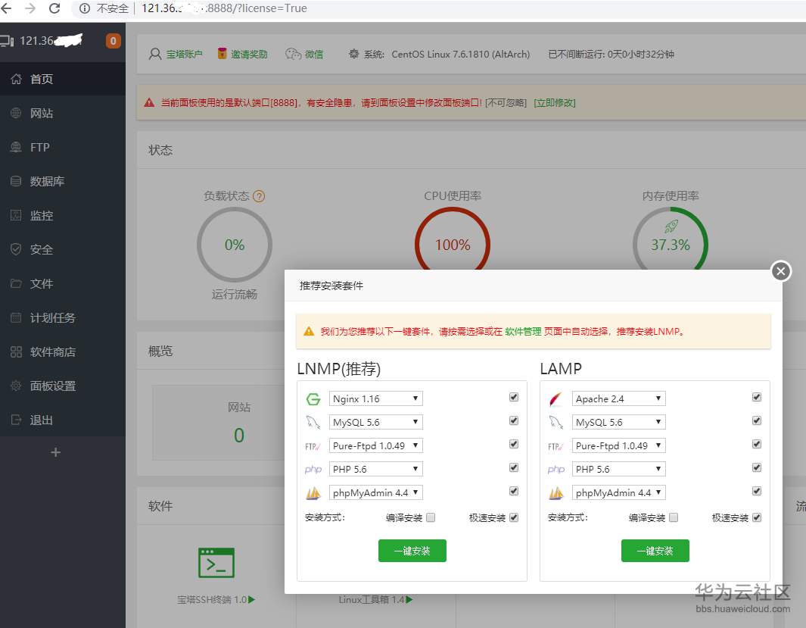The width and height of the screenshot is (806, 628).
Task: Click the php logo icon in LNMP
Action: coord(313,469)
